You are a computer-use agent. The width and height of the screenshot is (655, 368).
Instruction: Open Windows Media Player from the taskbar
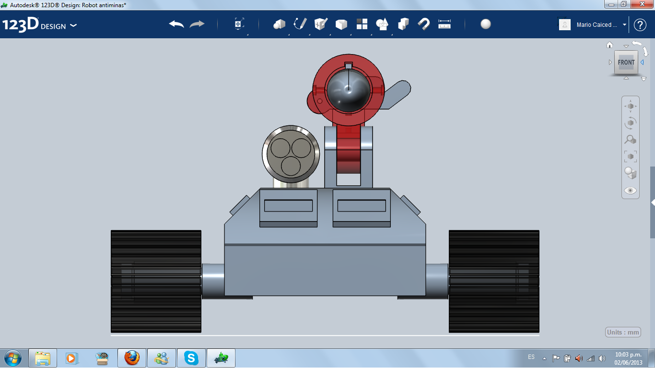[71, 358]
